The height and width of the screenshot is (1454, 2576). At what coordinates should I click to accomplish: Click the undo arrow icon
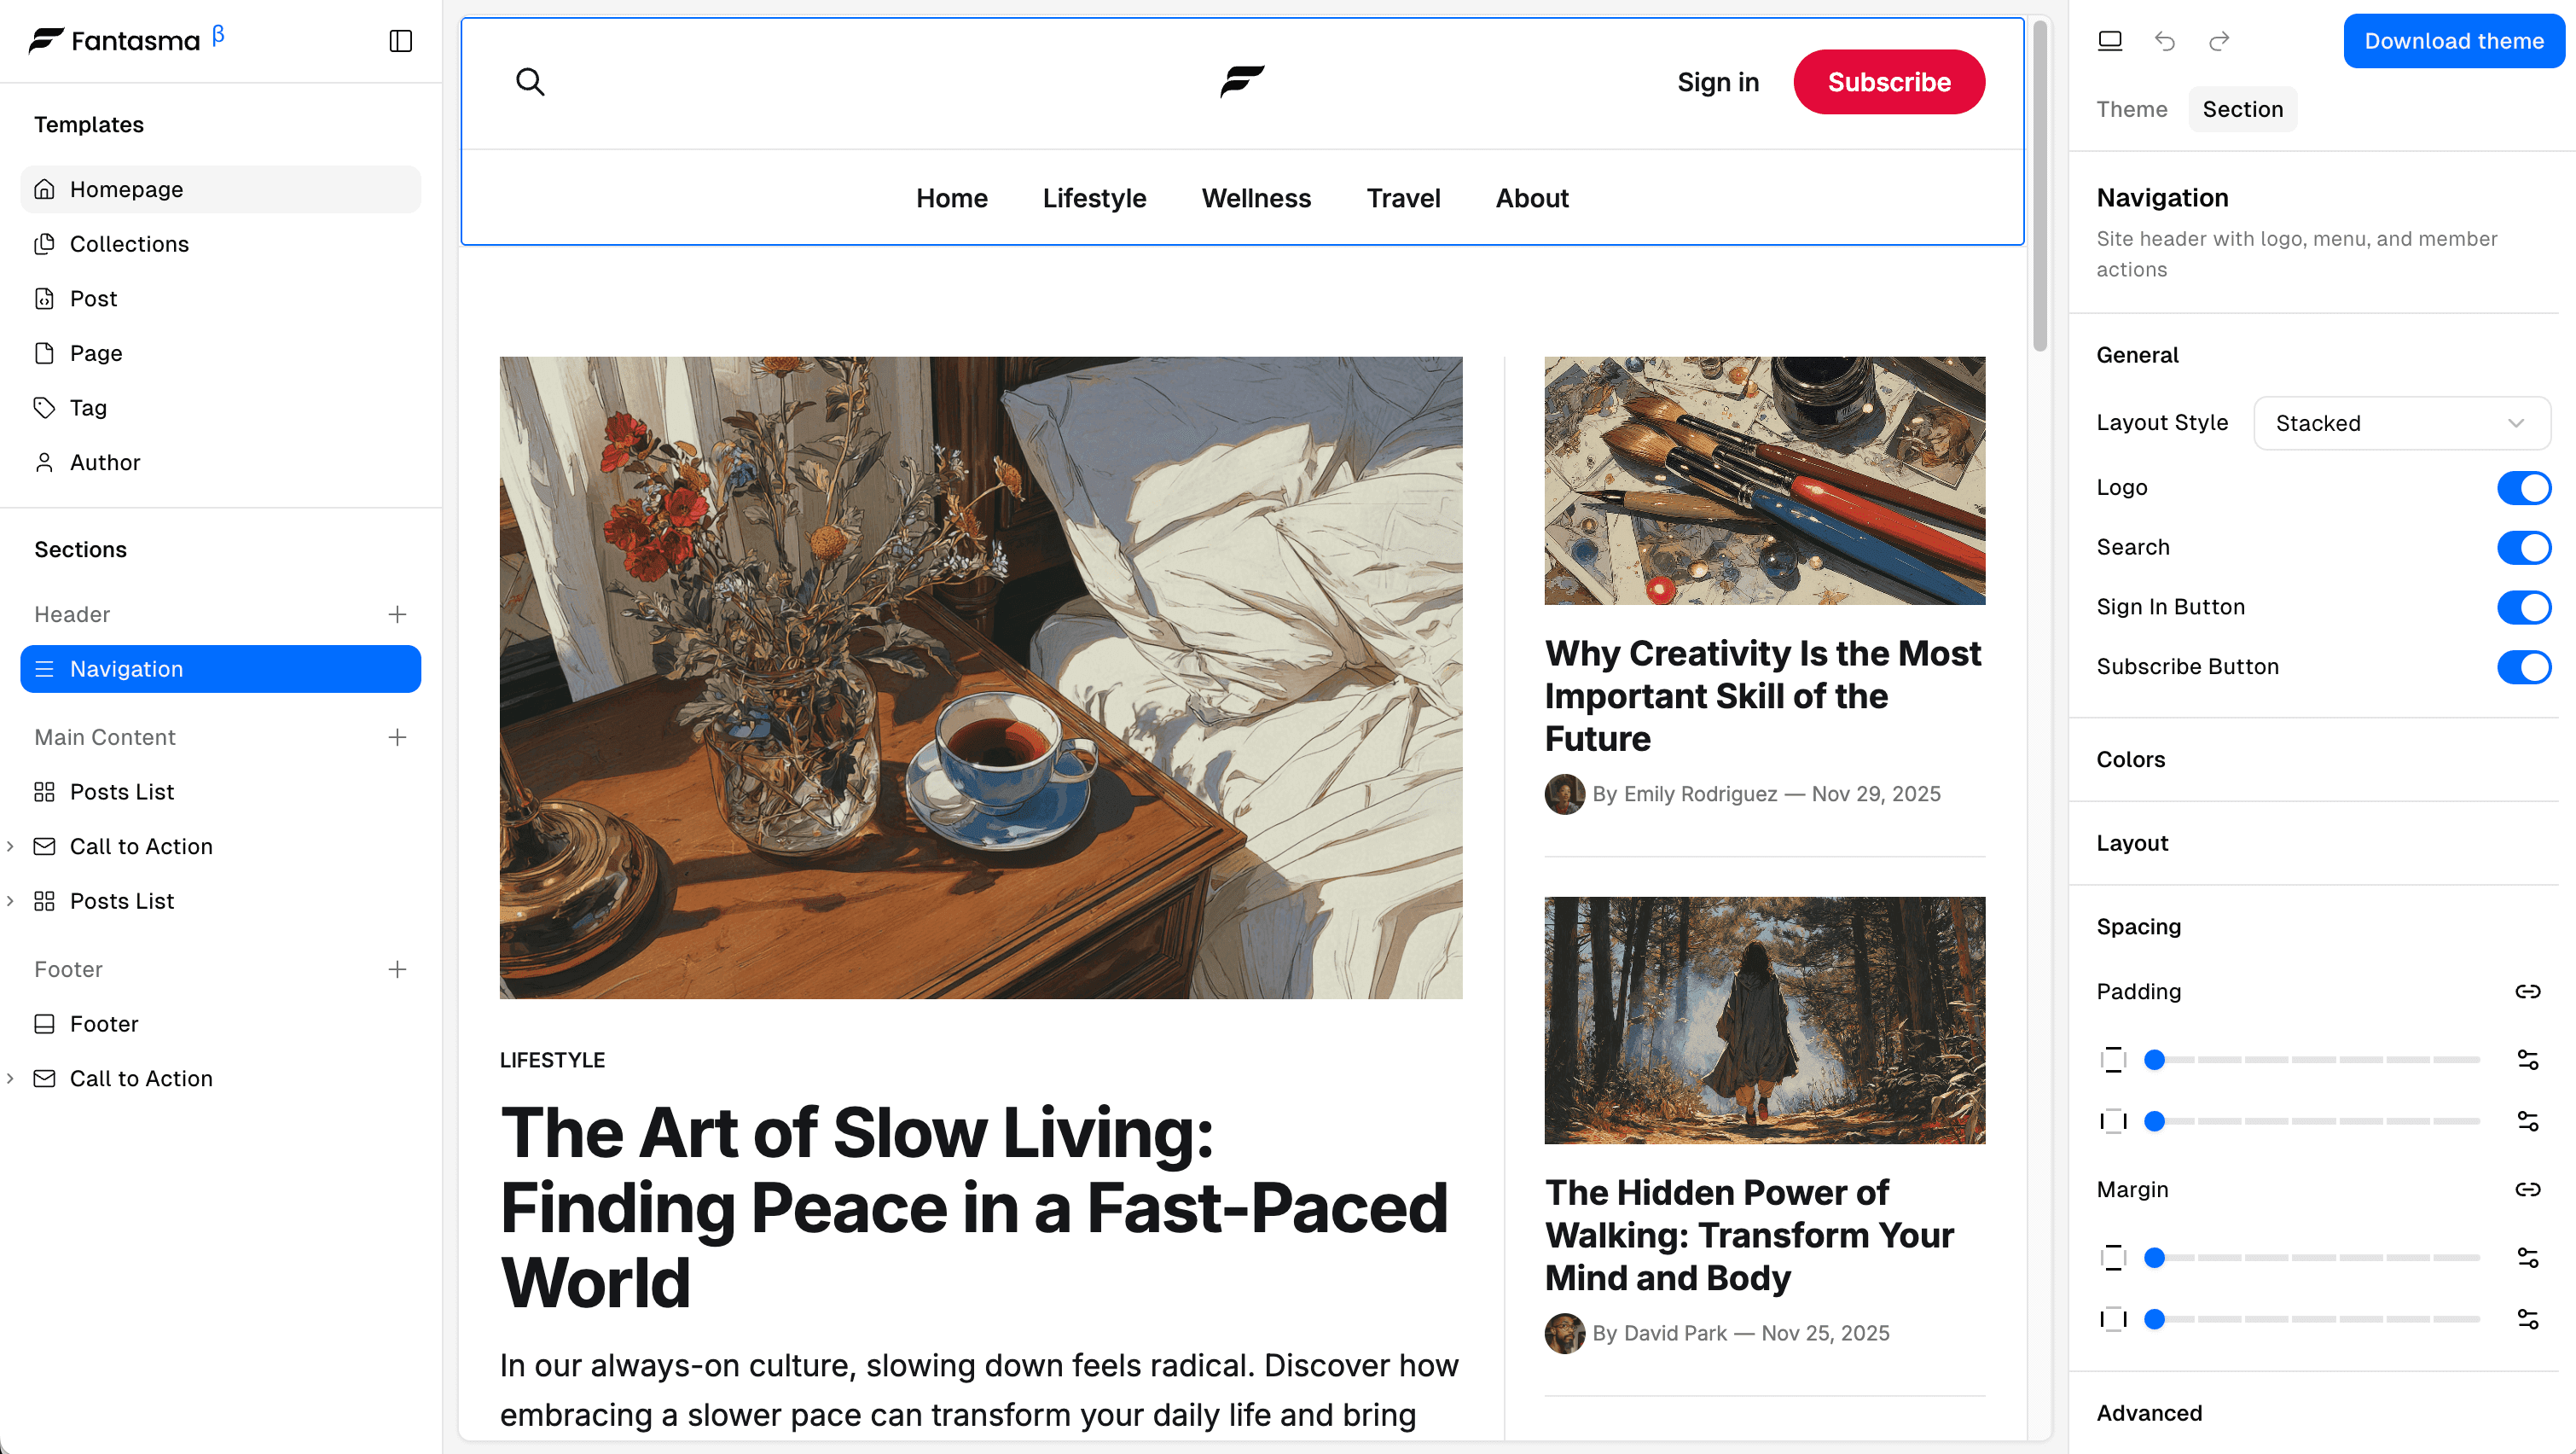[2165, 41]
